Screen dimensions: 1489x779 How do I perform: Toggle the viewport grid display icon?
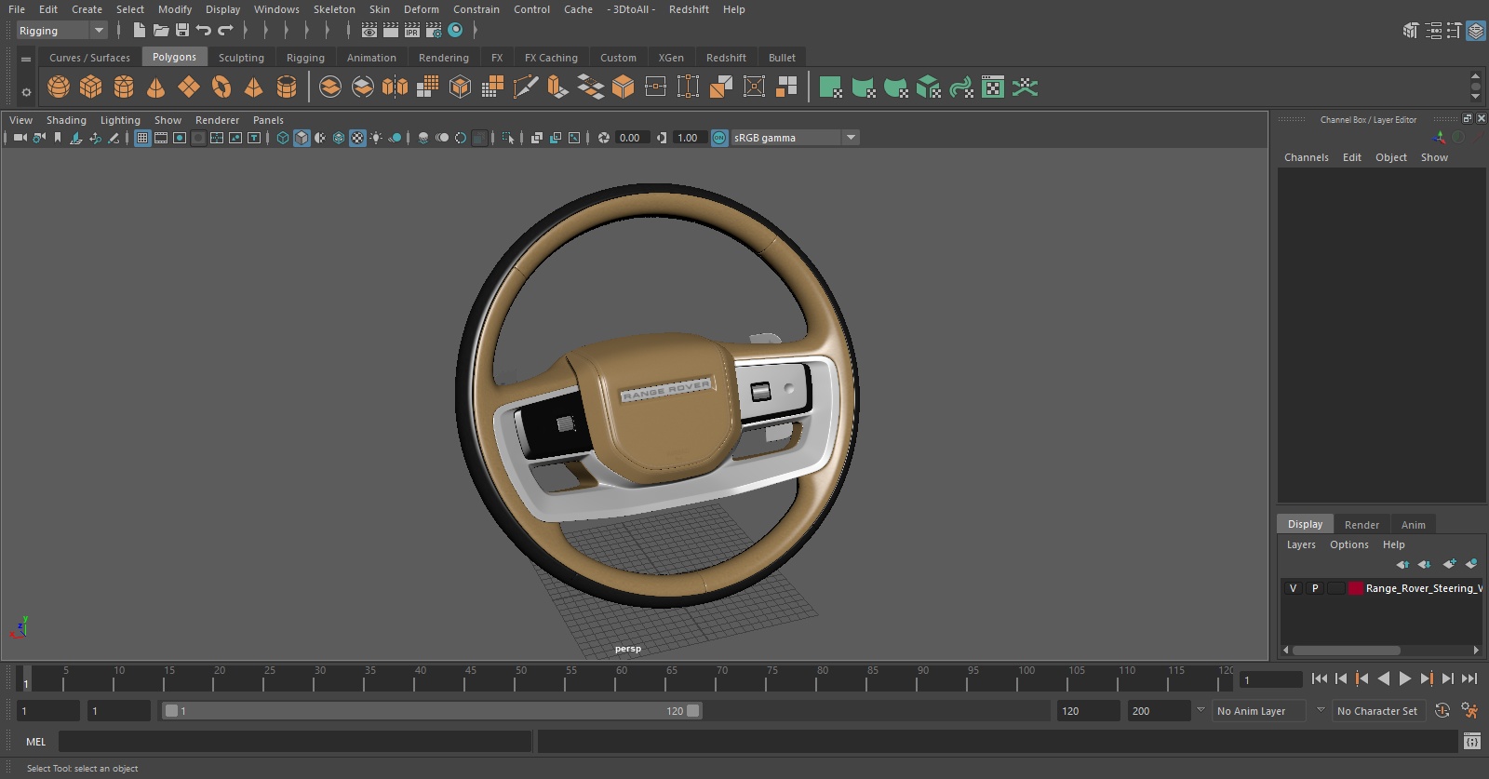point(142,138)
